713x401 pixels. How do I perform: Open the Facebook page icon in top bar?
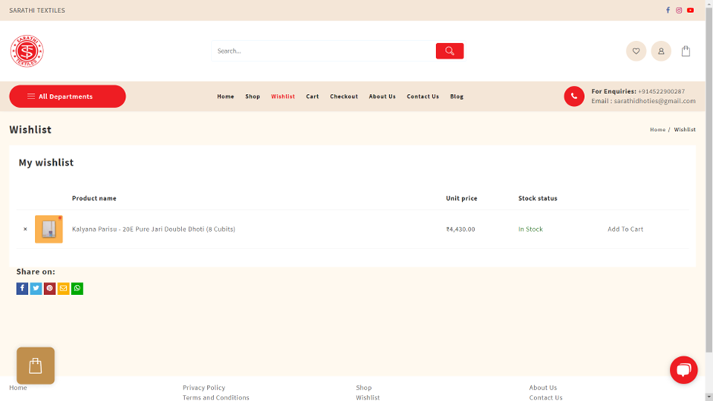pyautogui.click(x=667, y=10)
